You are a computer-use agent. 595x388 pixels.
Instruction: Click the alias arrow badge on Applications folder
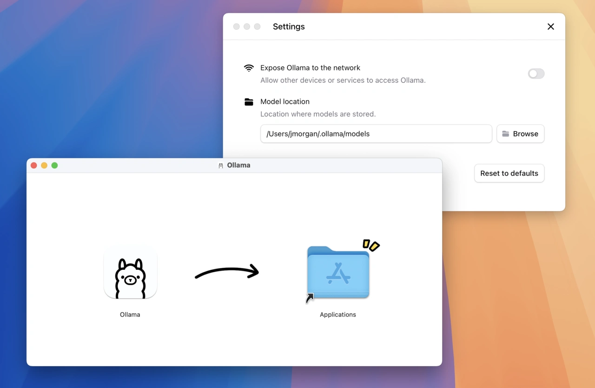coord(310,298)
